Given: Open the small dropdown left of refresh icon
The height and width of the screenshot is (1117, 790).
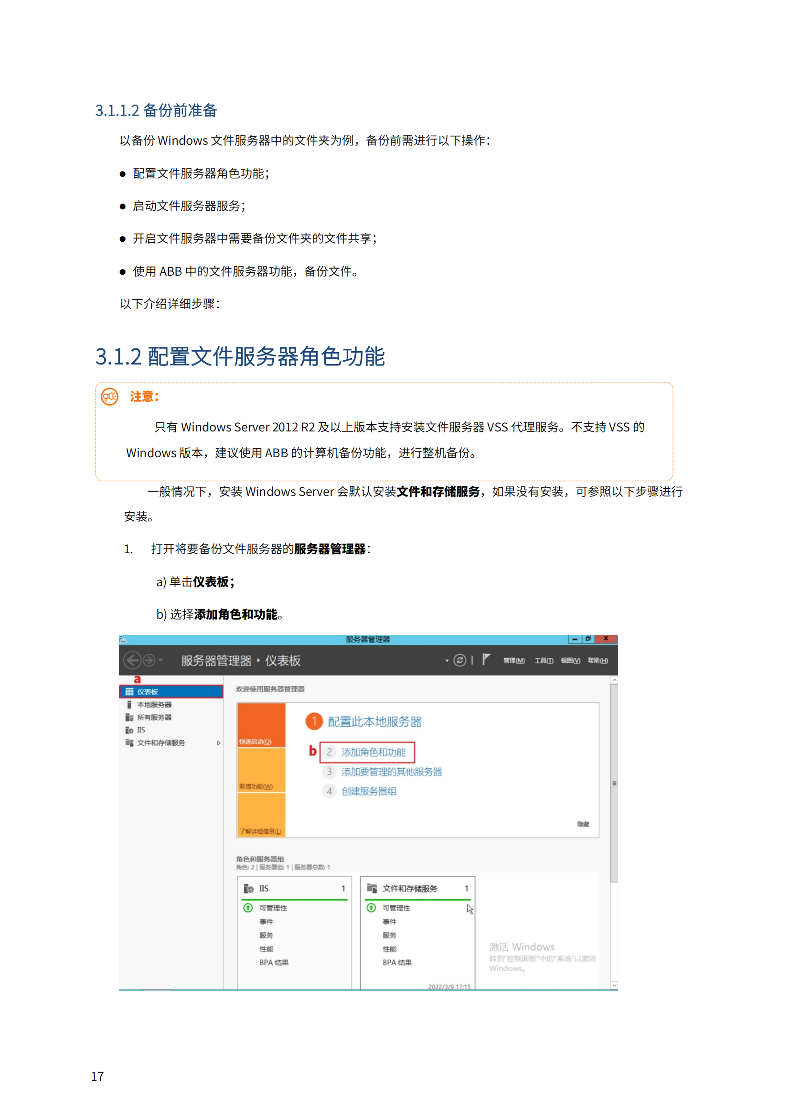Looking at the screenshot, I should (447, 660).
